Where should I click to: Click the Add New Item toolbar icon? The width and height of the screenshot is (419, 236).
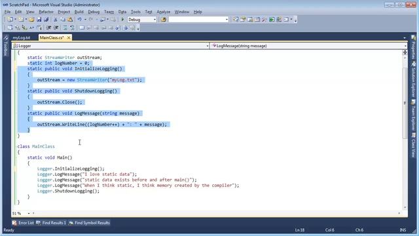[x=21, y=20]
